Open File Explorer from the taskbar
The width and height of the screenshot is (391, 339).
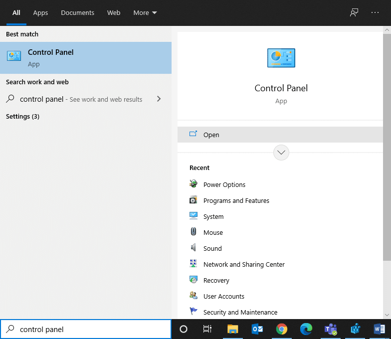pyautogui.click(x=233, y=329)
